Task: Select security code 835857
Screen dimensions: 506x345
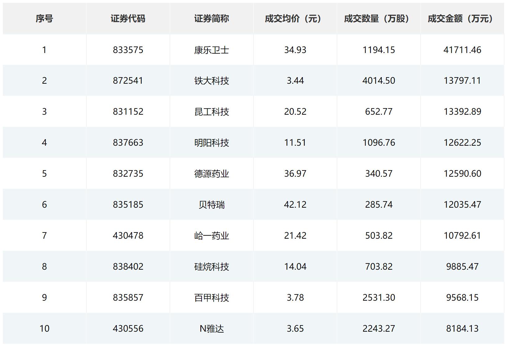Action: tap(128, 298)
